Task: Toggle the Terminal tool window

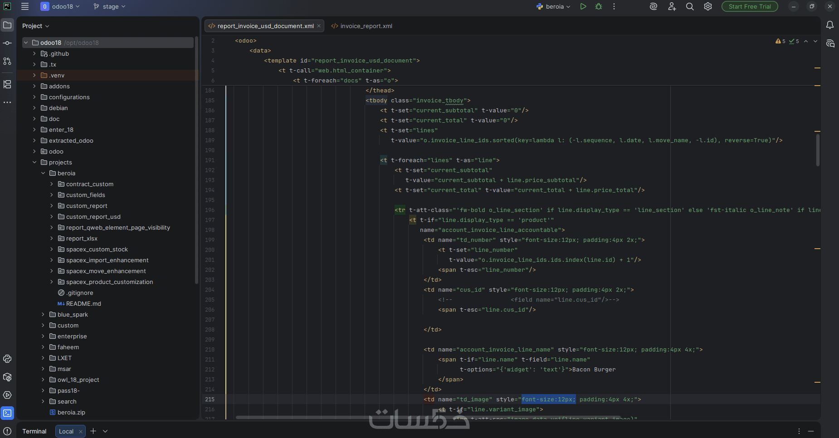Action: click(7, 413)
